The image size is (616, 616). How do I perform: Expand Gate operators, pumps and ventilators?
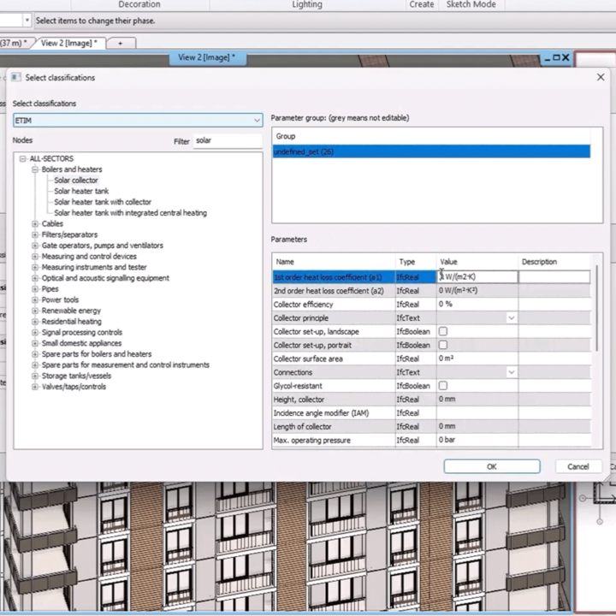tap(35, 246)
